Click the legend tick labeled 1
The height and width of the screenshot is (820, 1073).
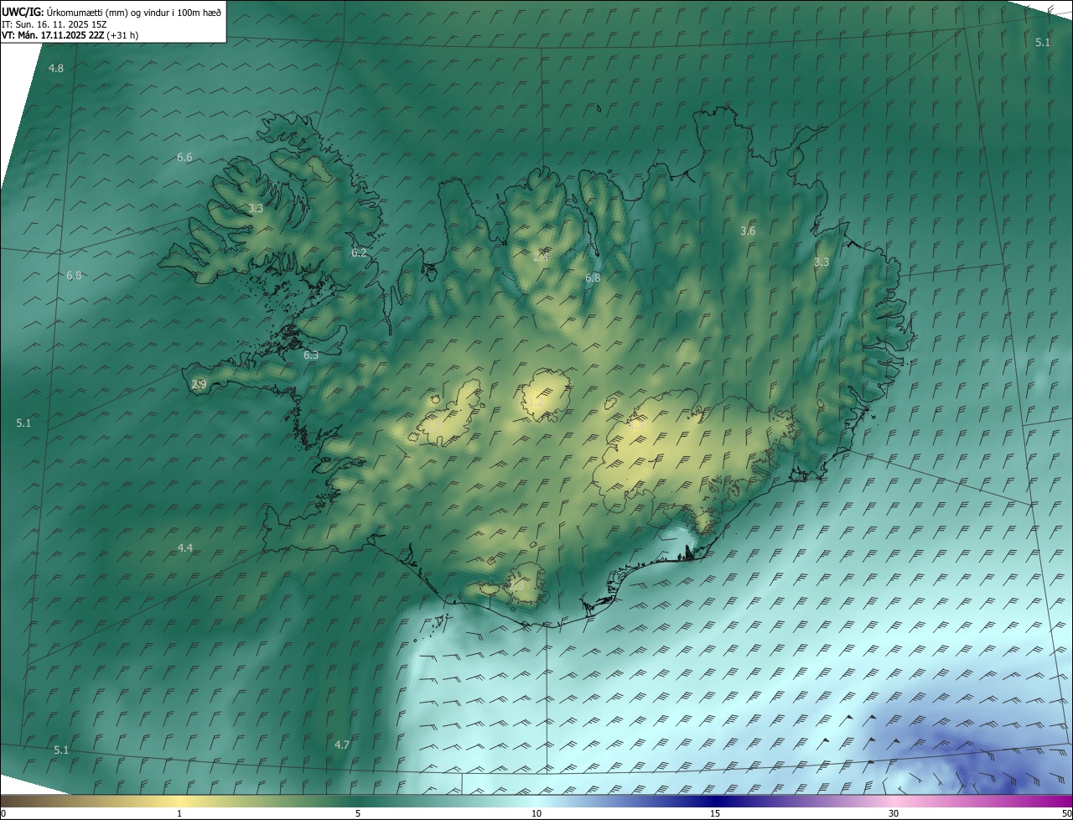click(179, 813)
